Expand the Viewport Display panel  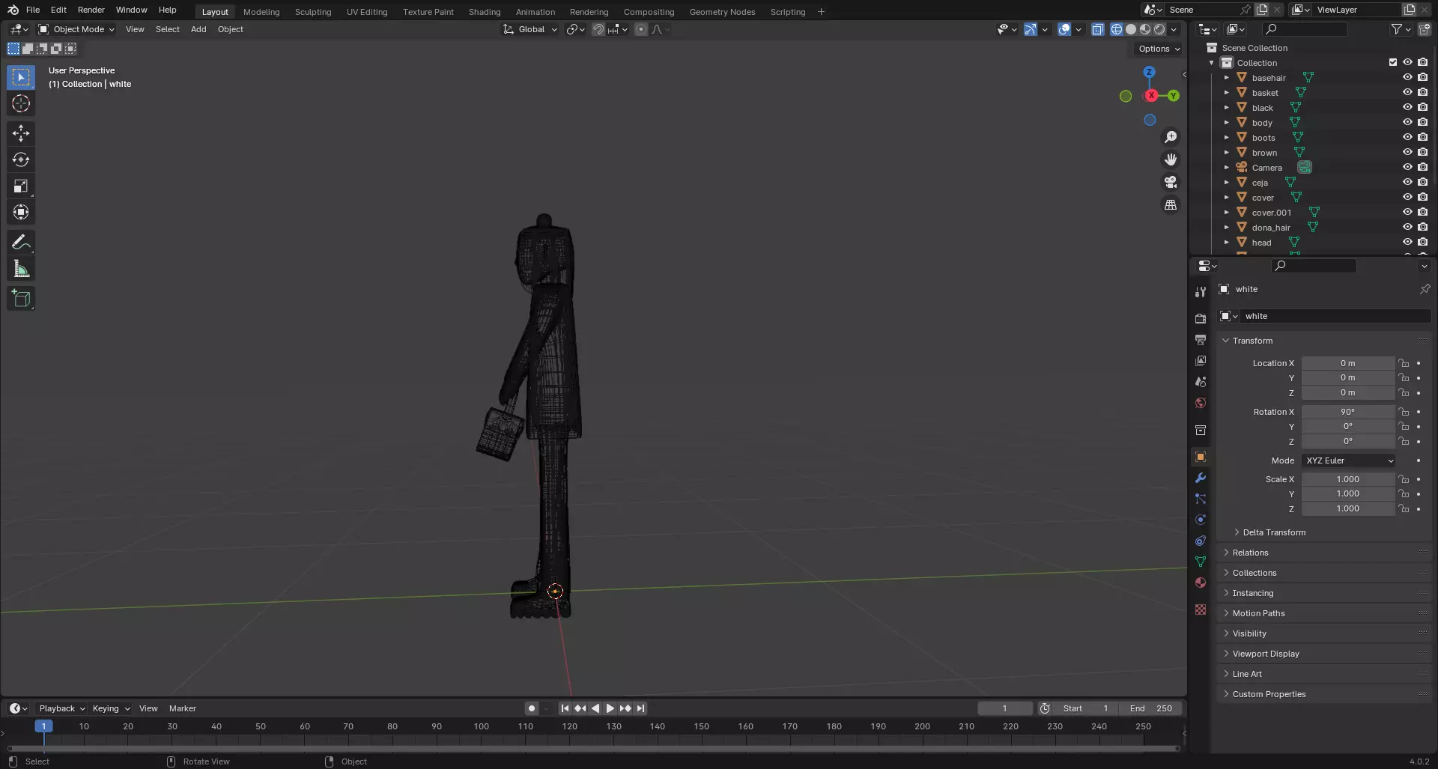coord(1266,654)
